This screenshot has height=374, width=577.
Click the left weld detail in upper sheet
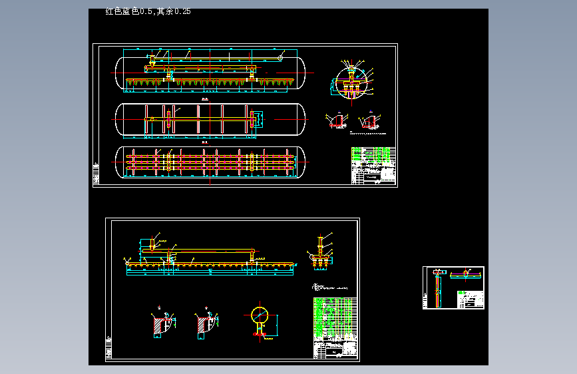coord(337,120)
